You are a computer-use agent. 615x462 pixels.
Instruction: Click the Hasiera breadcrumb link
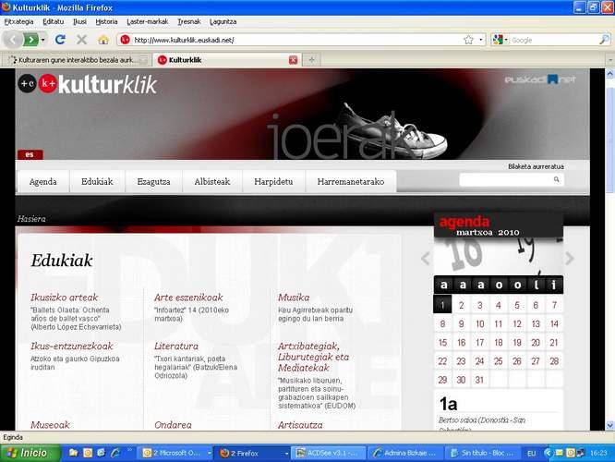[x=31, y=219]
